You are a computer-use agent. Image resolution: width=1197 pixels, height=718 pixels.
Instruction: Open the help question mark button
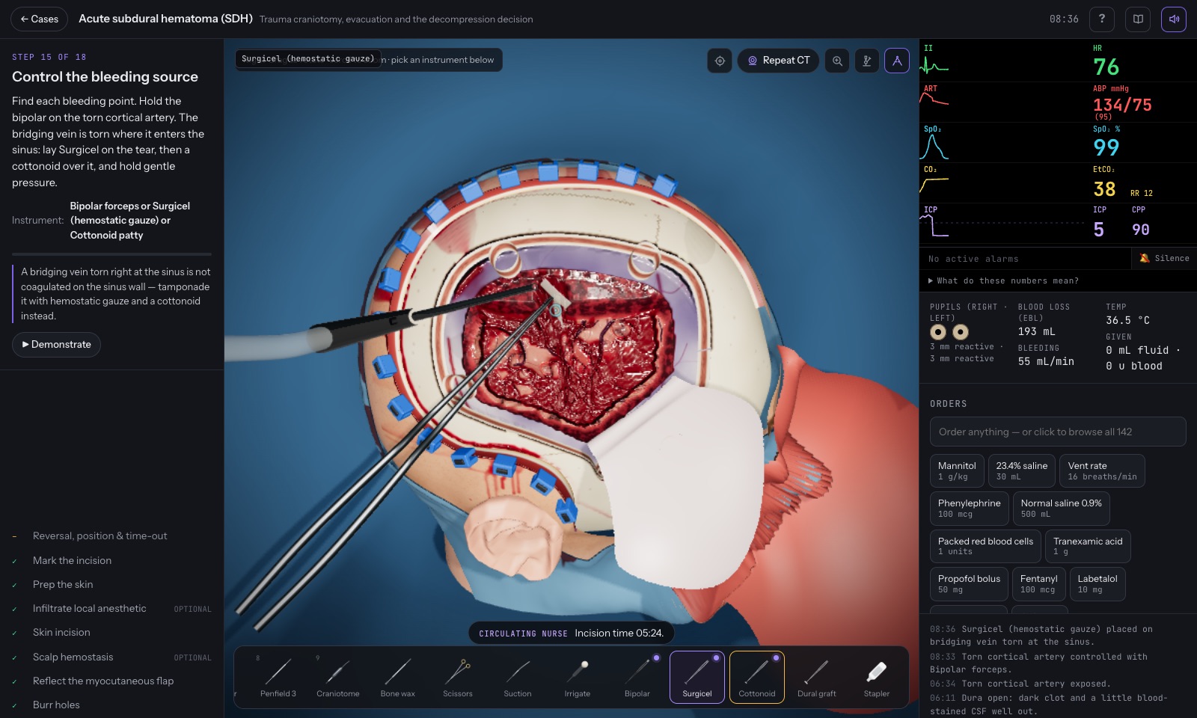(1101, 19)
